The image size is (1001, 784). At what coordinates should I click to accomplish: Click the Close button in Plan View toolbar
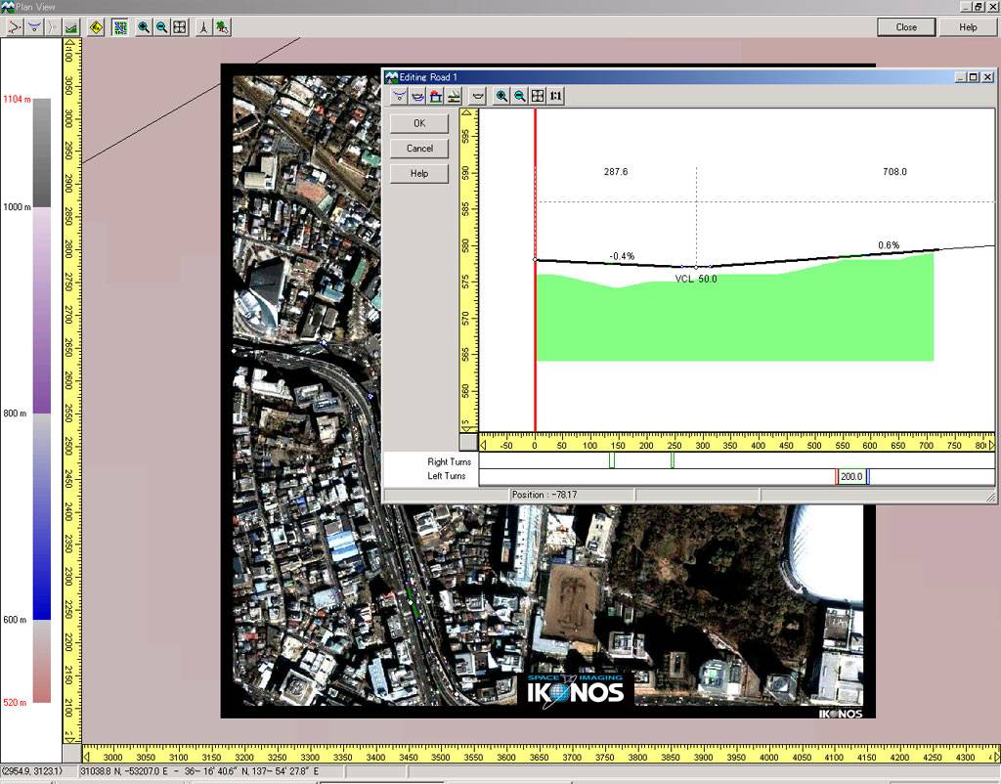[x=906, y=27]
